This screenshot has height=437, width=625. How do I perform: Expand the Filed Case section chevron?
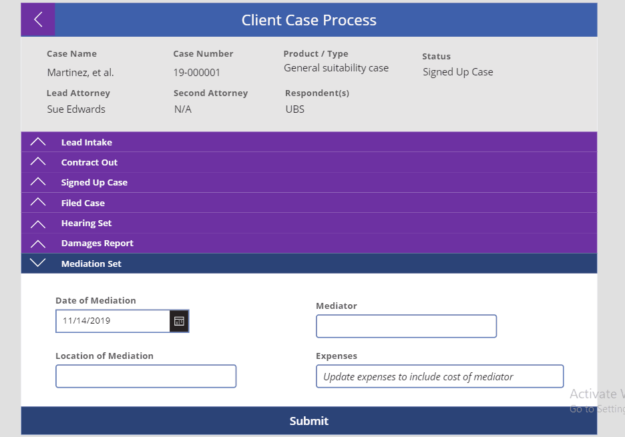(x=38, y=202)
